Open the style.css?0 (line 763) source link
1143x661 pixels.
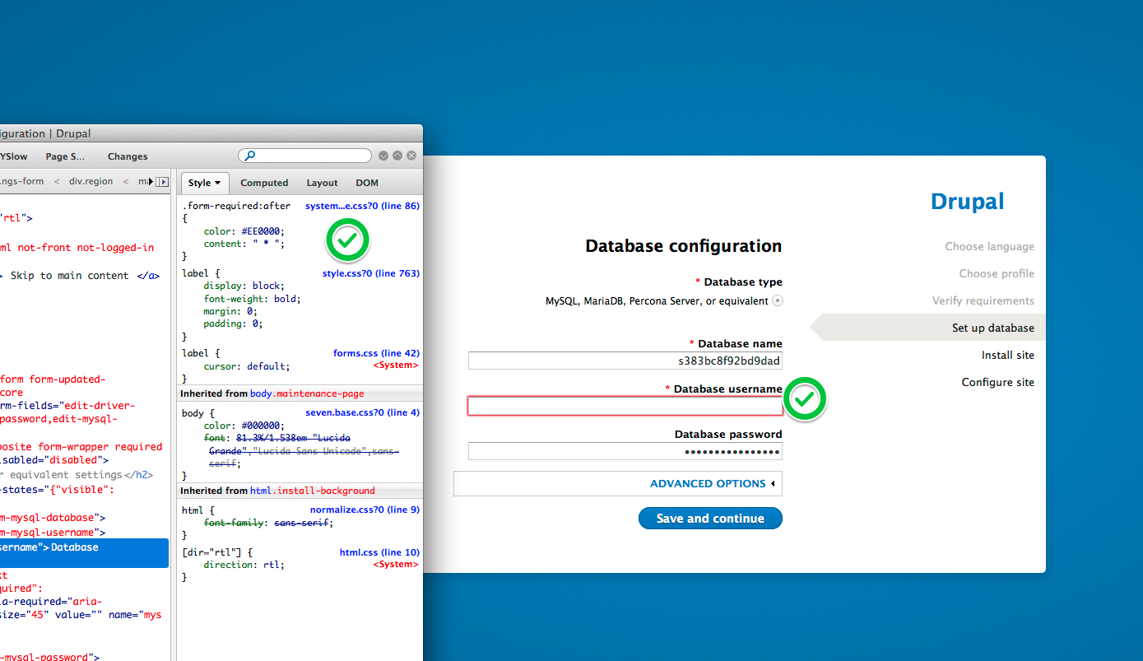371,273
